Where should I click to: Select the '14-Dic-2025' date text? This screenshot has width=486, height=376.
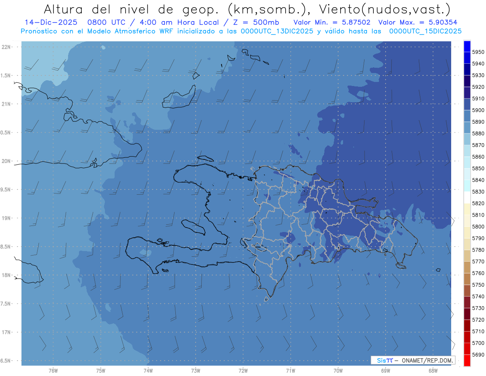tap(50, 22)
